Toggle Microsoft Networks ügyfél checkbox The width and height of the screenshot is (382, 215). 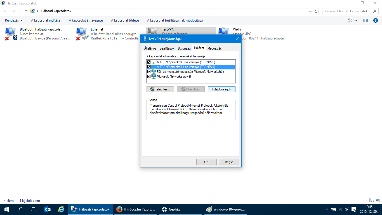pos(149,76)
